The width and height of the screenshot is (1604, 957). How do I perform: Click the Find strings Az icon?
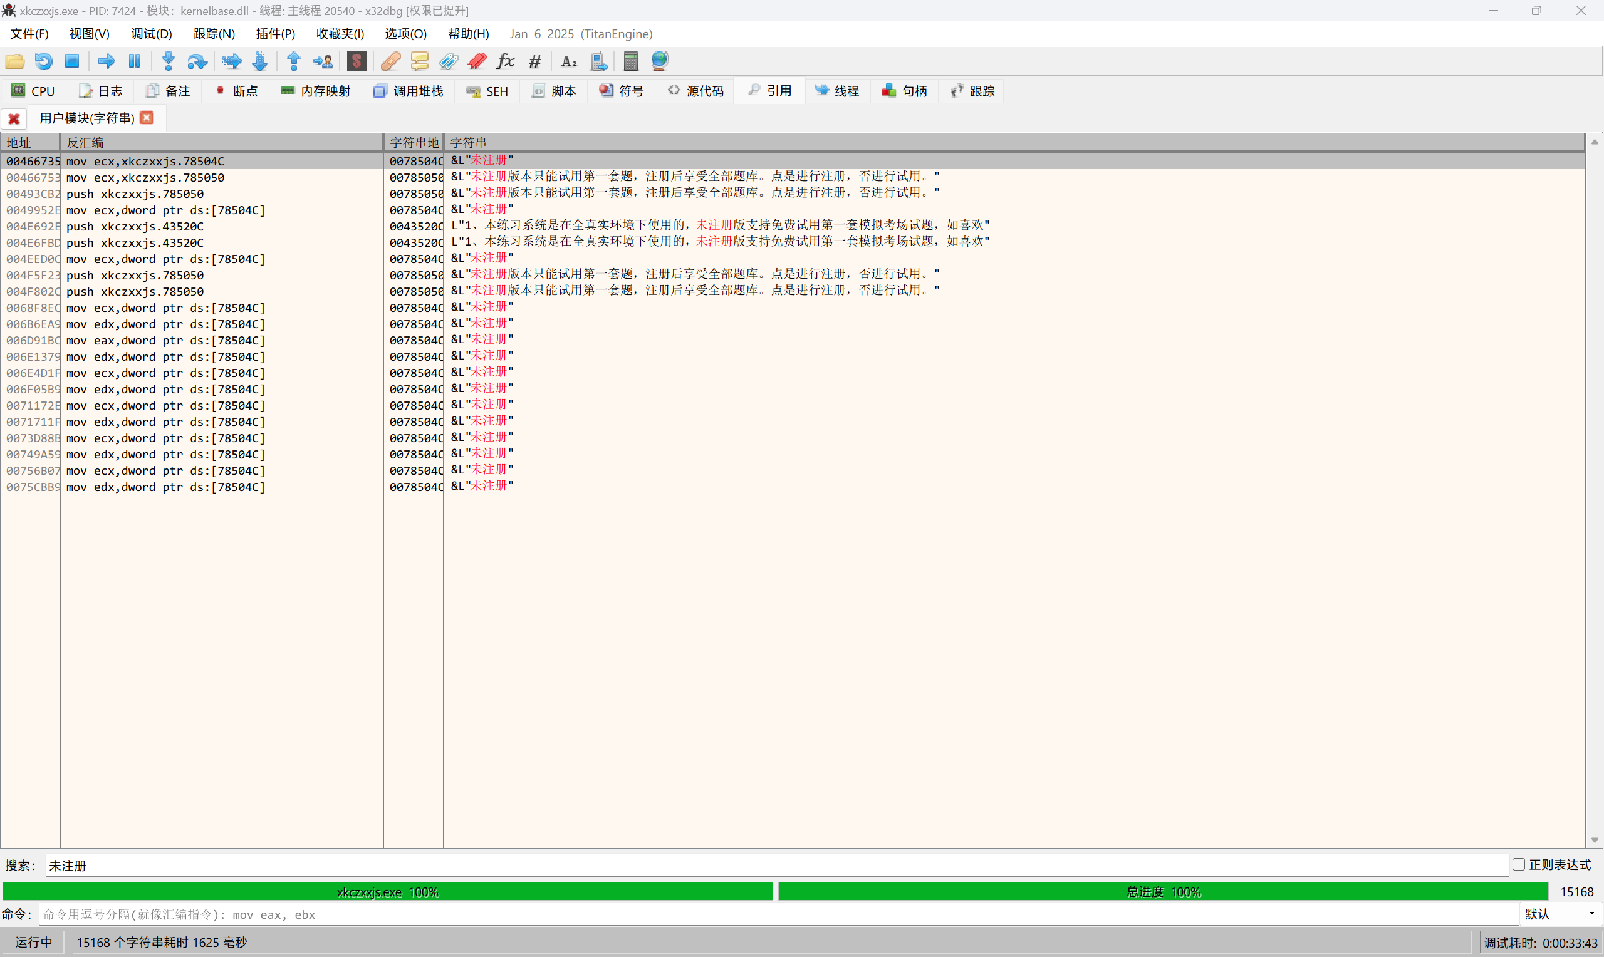[x=569, y=61]
